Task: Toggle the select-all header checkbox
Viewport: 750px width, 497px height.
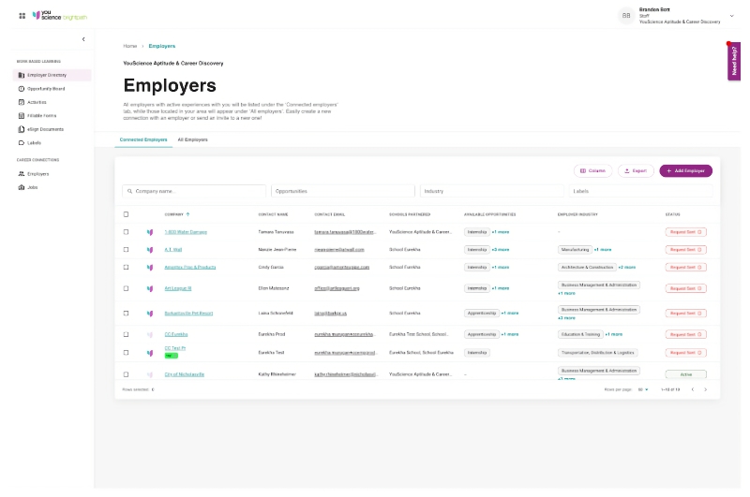Action: click(127, 214)
